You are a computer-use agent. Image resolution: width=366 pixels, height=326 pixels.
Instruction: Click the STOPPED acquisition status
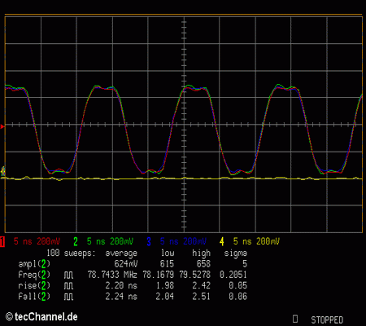[x=327, y=319]
